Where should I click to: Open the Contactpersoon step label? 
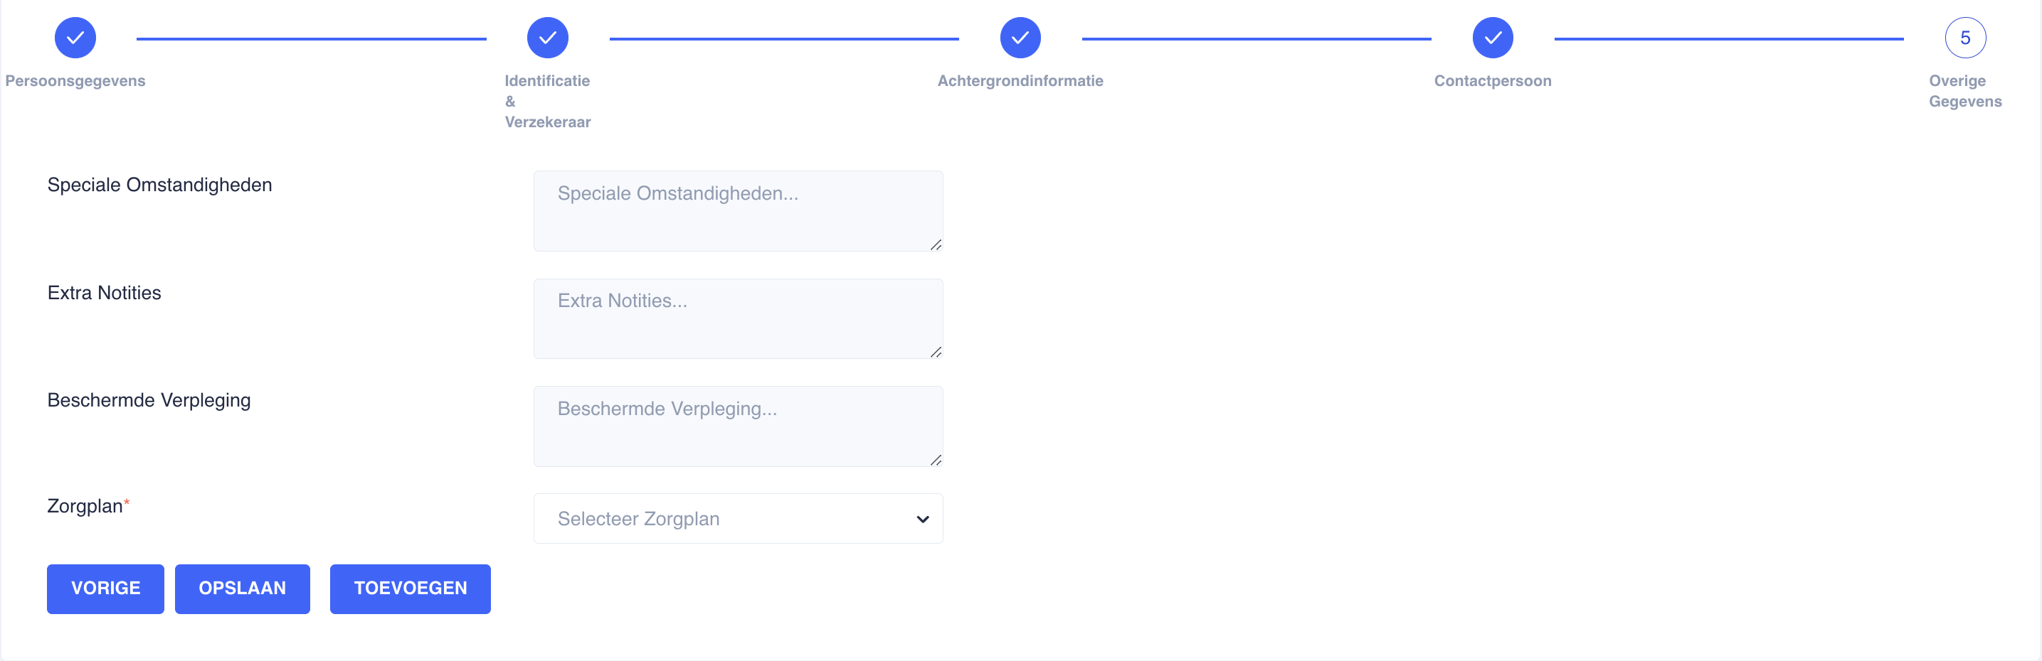tap(1493, 81)
